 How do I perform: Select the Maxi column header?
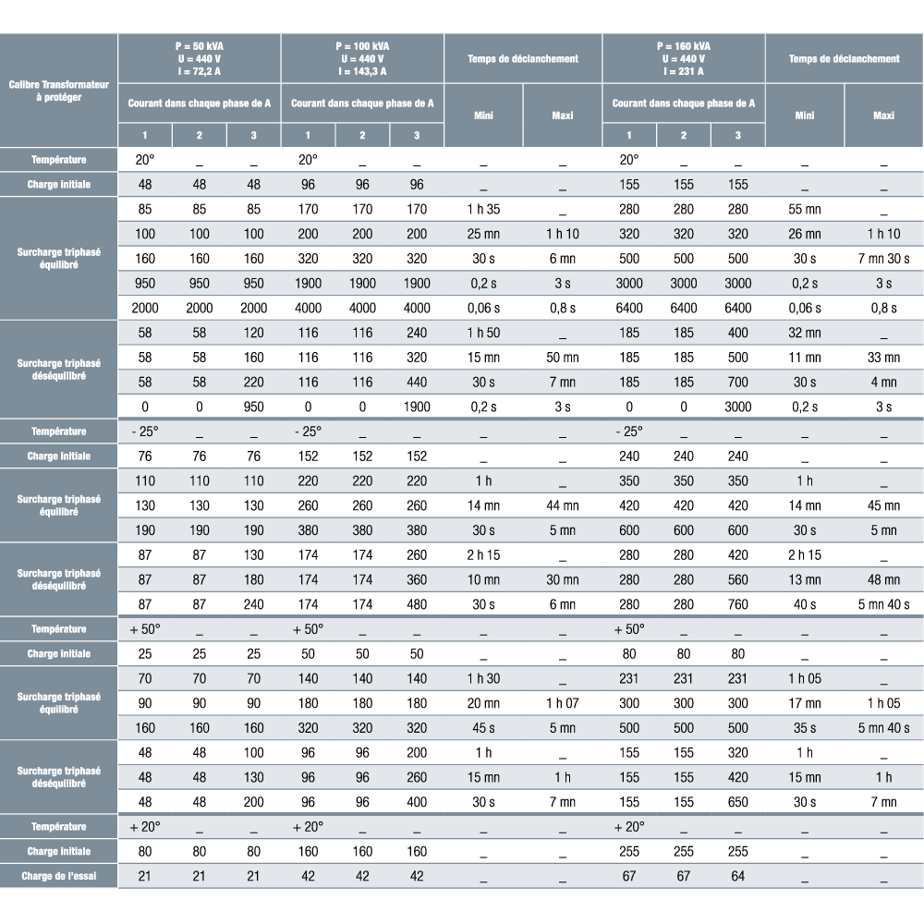click(563, 115)
